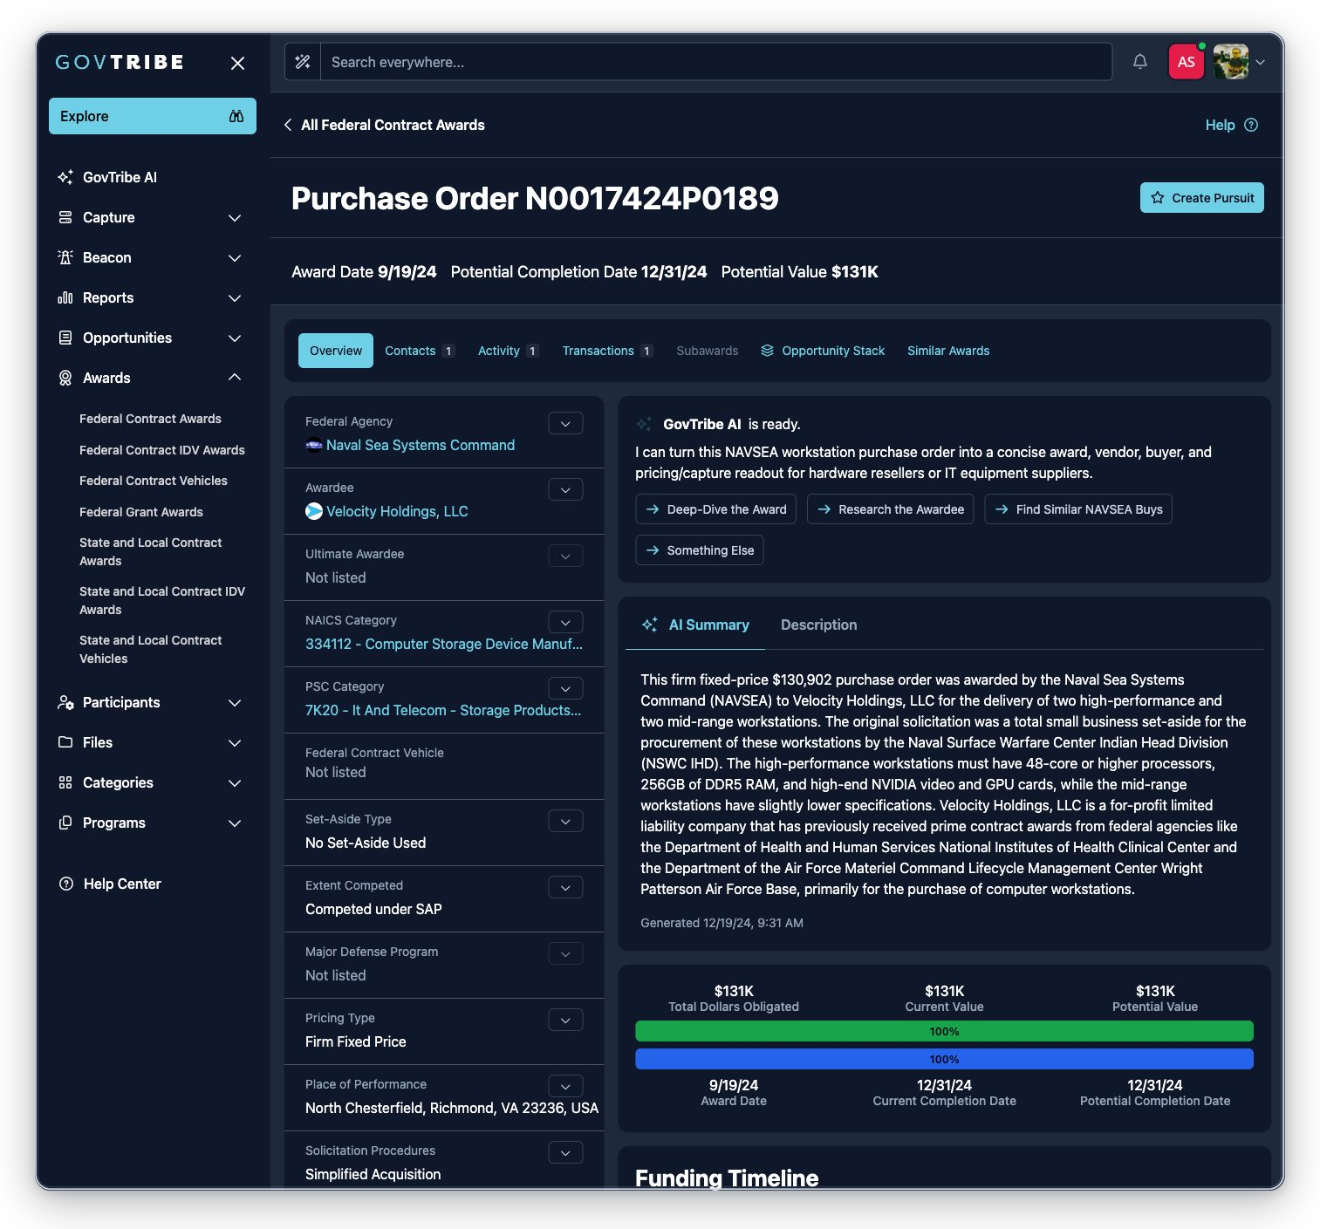The height and width of the screenshot is (1229, 1320).
Task: Click the Participants people icon
Action: (65, 702)
